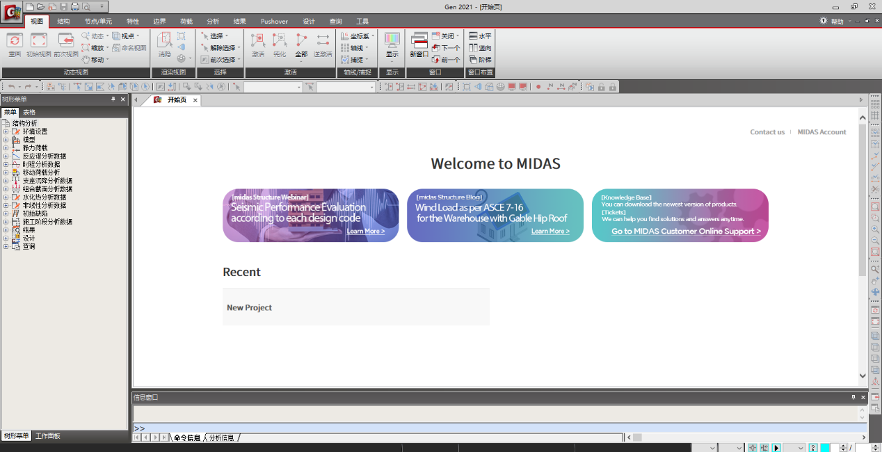
Task: Pin the 树形菜单 panel with pushpin
Action: pyautogui.click(x=113, y=99)
